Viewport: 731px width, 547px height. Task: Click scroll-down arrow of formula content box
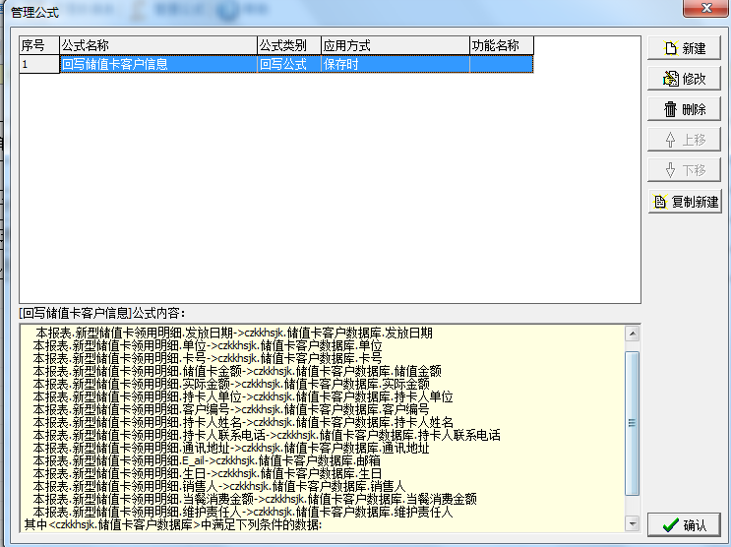pyautogui.click(x=633, y=523)
